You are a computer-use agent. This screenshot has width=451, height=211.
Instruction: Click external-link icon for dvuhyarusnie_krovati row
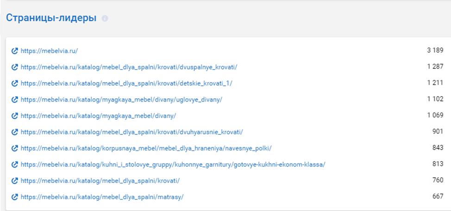point(14,132)
